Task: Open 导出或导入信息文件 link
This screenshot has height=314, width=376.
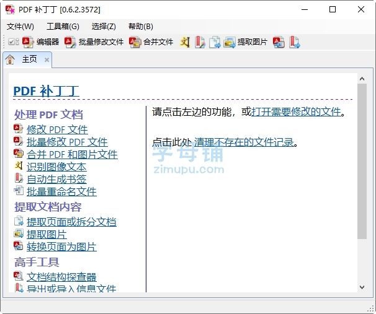Action: click(71, 289)
